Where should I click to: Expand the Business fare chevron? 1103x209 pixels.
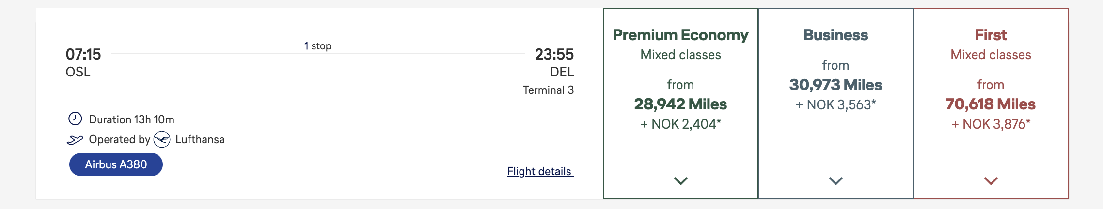(x=835, y=181)
